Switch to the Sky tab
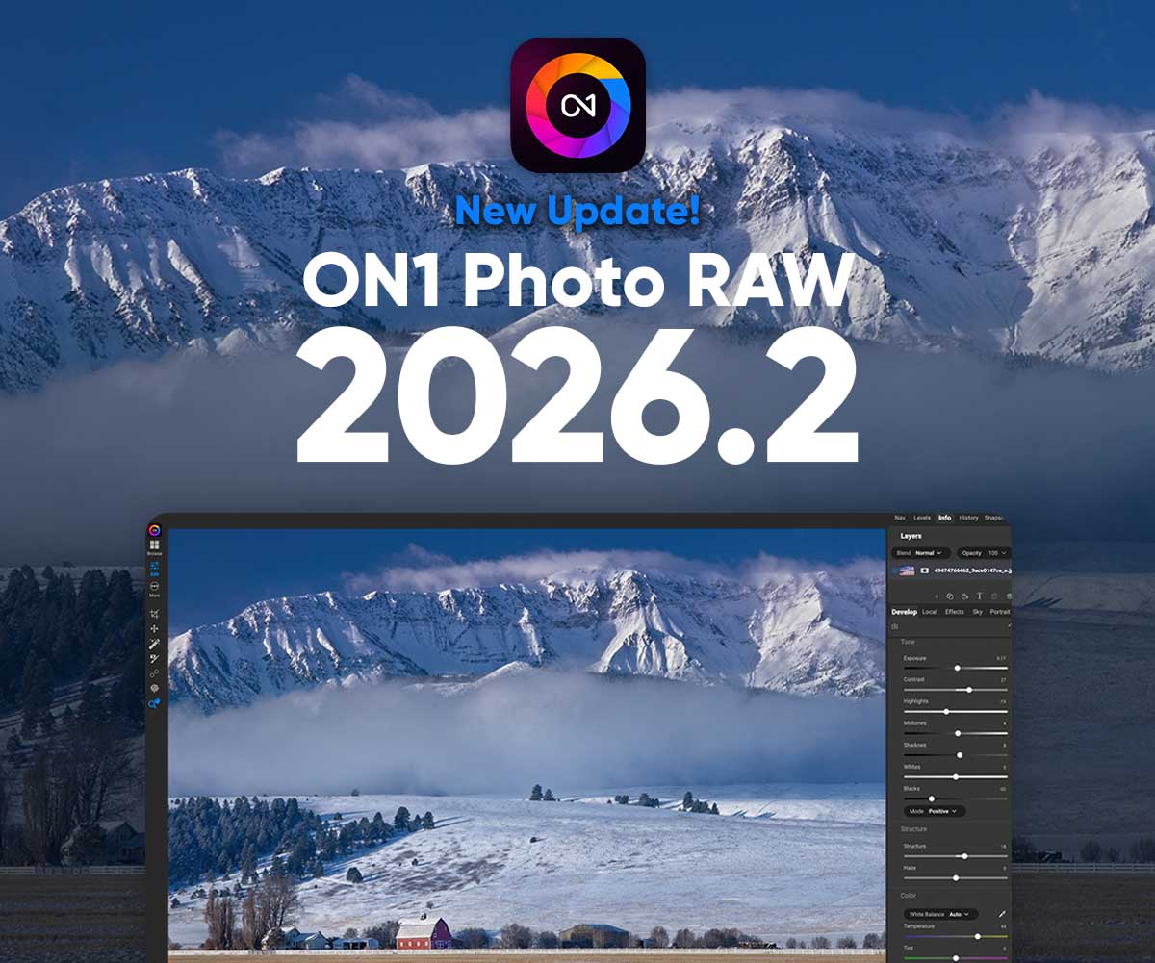 tap(977, 612)
